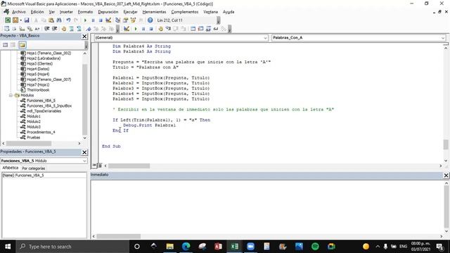Click the Break (pause) icon in the Standard toolbar

pos(93,20)
